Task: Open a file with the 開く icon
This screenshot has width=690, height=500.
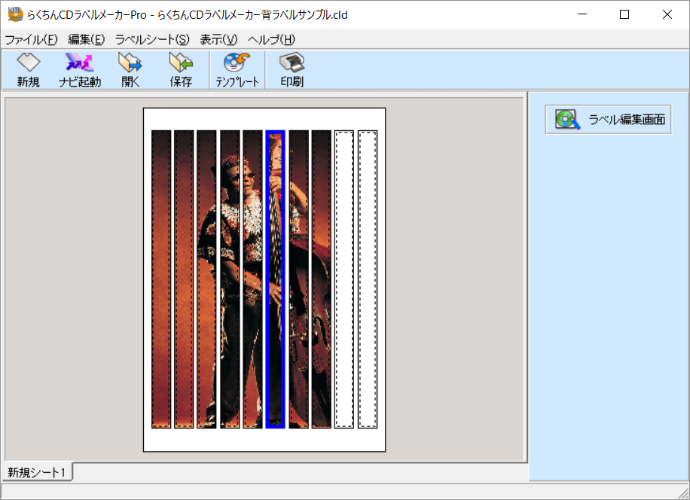Action: 130,70
